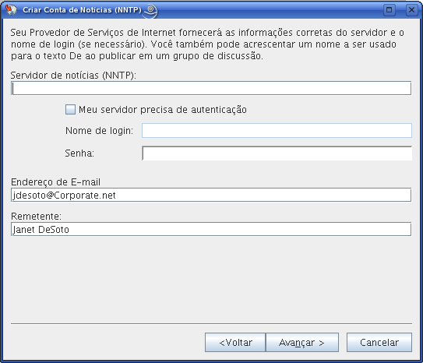
Task: Click the Criar Conta de Noticias title text
Action: point(82,10)
